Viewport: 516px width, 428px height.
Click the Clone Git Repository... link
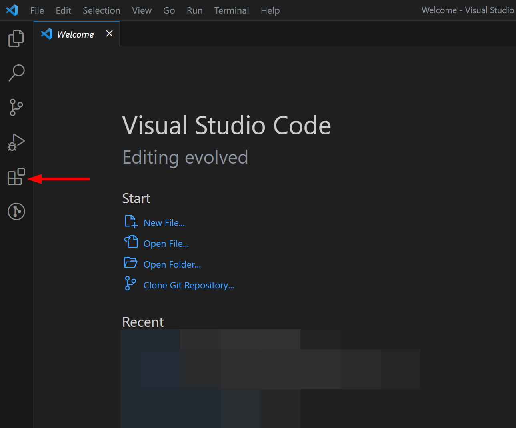point(189,285)
